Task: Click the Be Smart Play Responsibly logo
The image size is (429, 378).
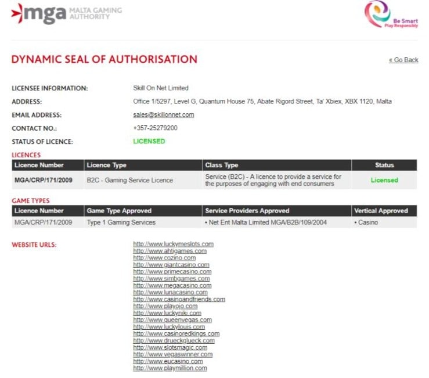Action: coord(391,14)
